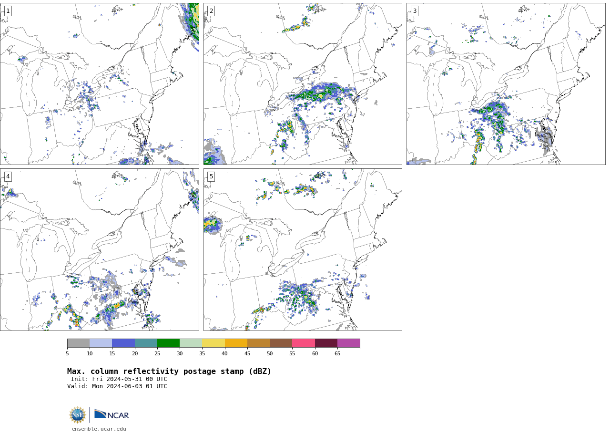Click the panel number label 1
610x434 pixels.
pos(8,11)
